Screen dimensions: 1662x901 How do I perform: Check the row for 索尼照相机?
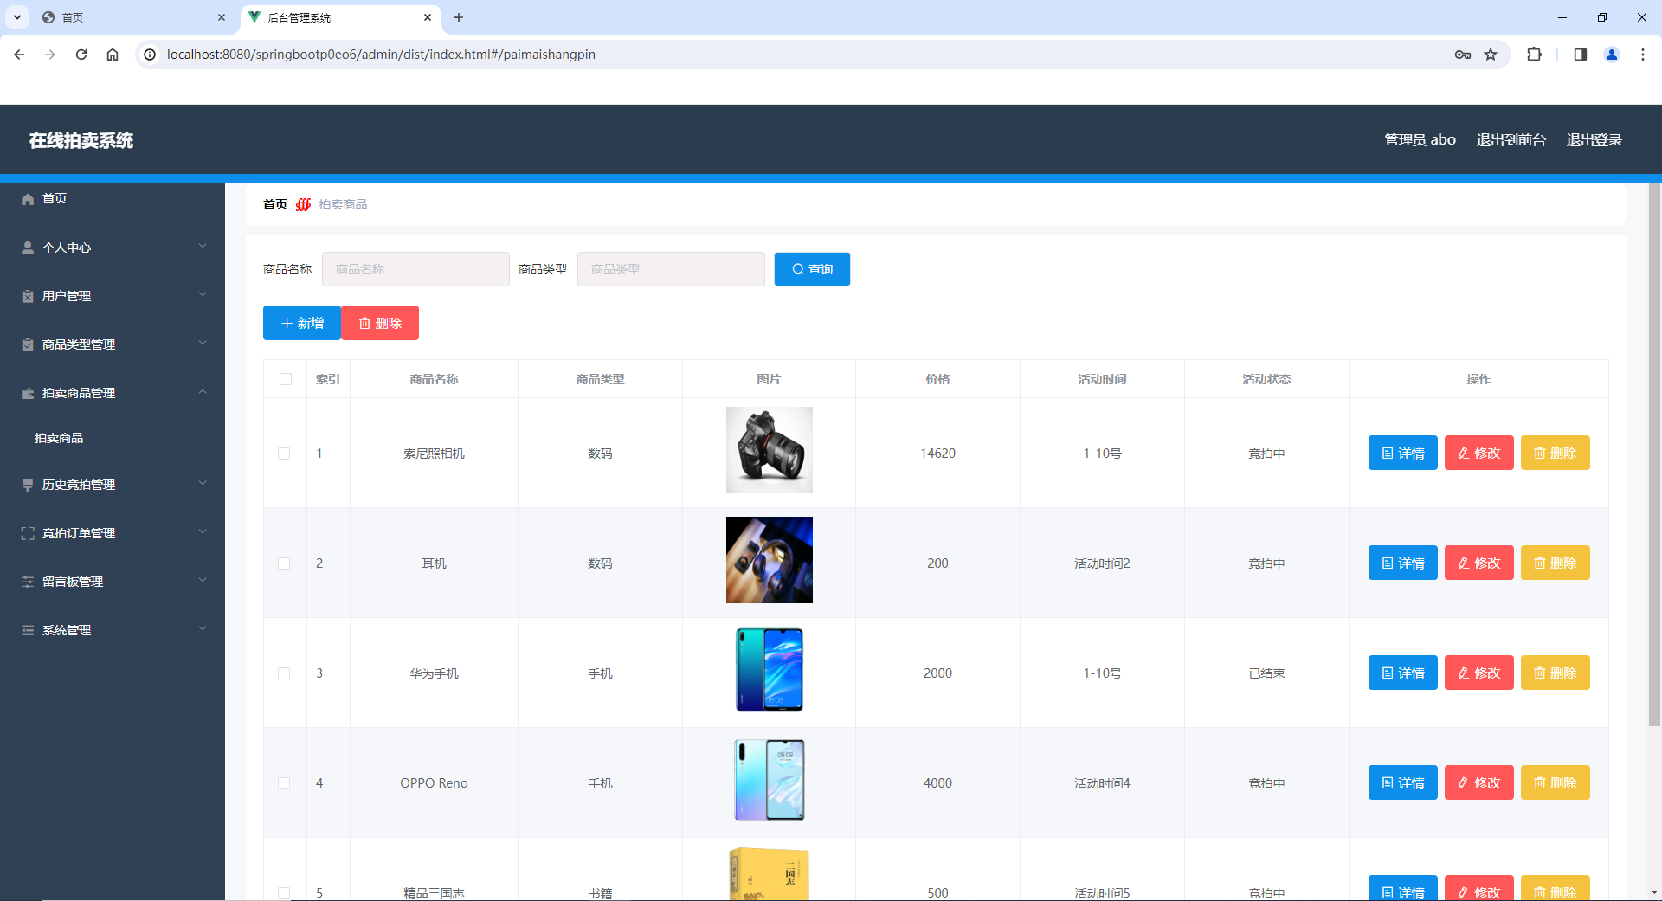click(284, 454)
